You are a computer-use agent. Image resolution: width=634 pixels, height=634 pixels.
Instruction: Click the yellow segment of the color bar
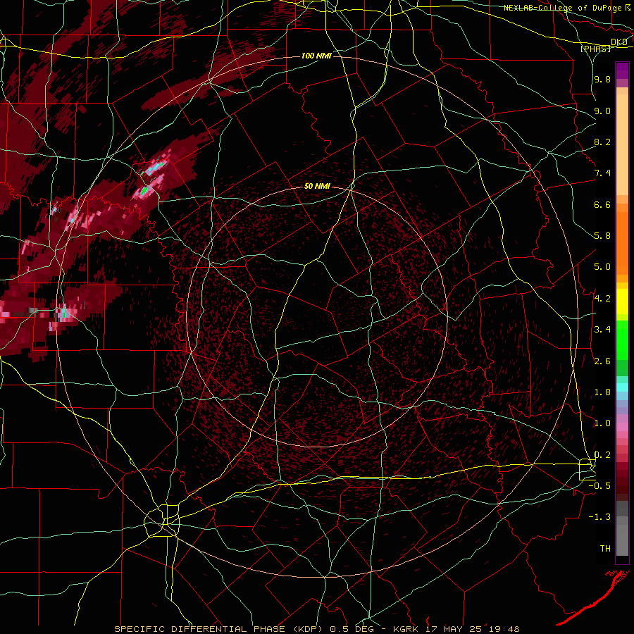(x=622, y=302)
